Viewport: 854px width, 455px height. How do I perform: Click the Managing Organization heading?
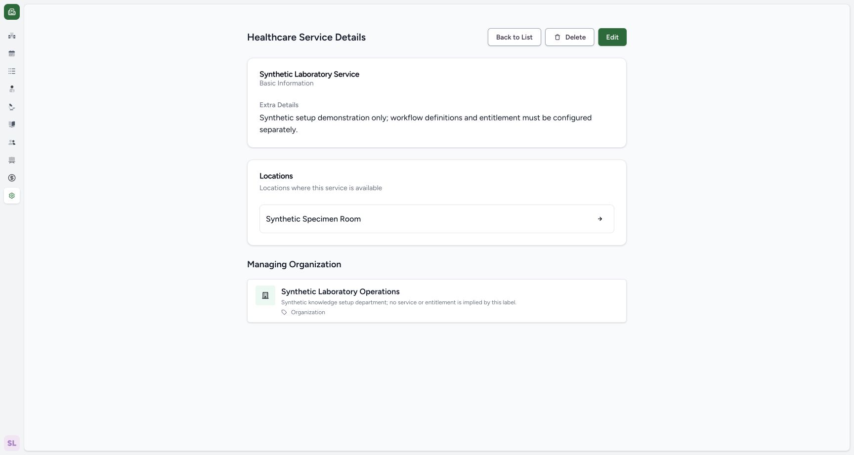(x=294, y=264)
